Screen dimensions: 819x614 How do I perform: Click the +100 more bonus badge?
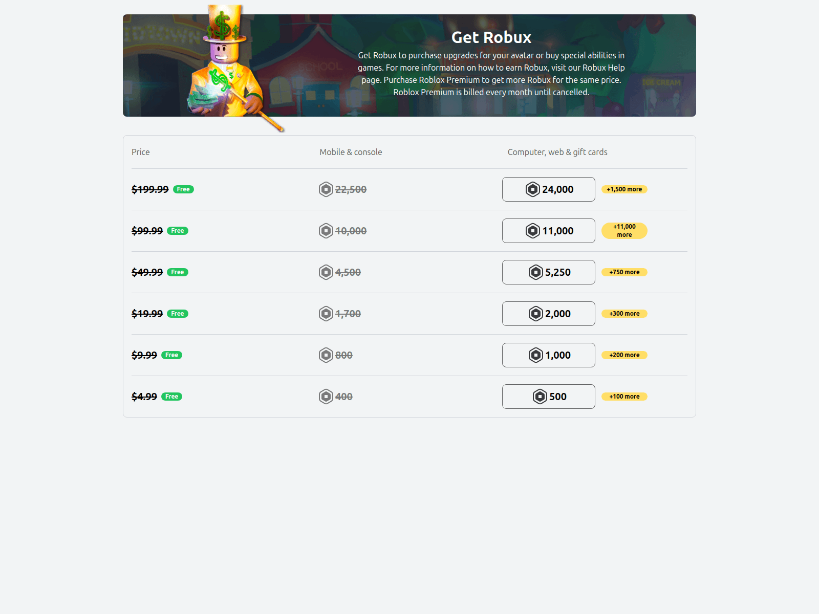tap(624, 396)
